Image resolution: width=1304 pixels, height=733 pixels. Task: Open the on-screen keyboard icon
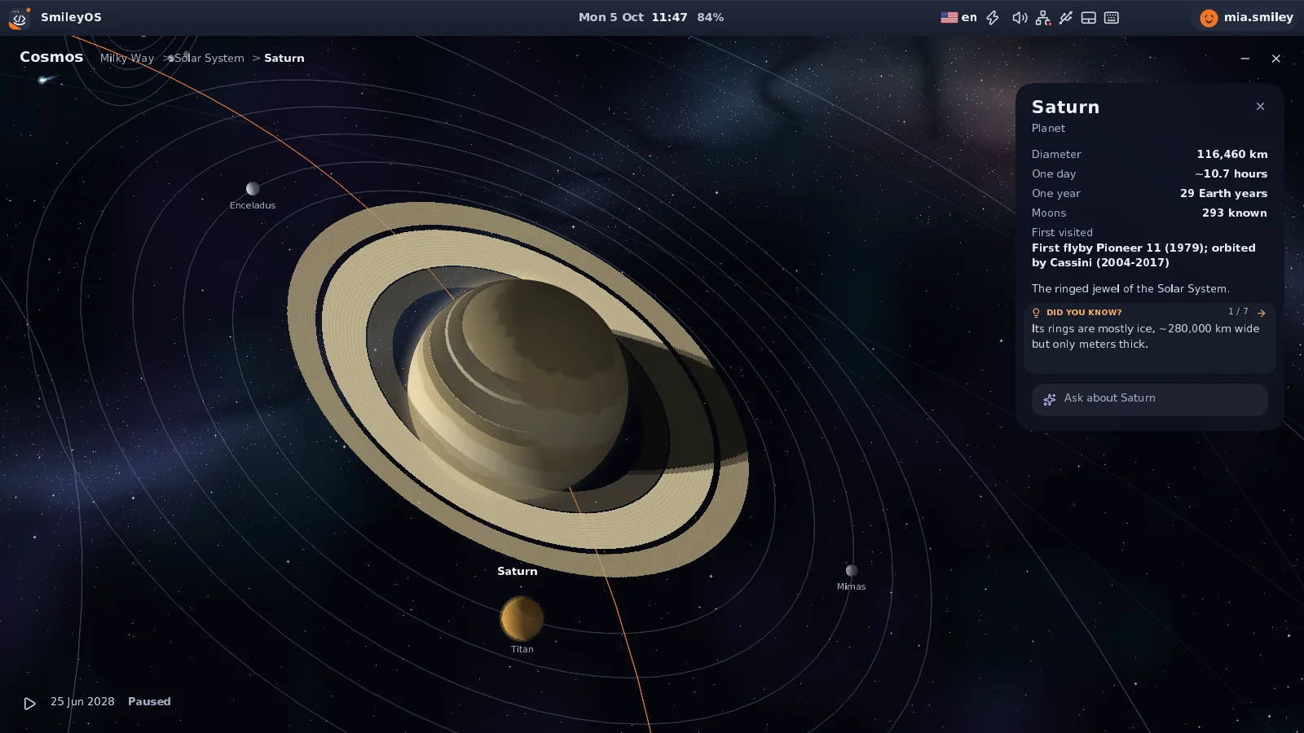pos(1112,18)
